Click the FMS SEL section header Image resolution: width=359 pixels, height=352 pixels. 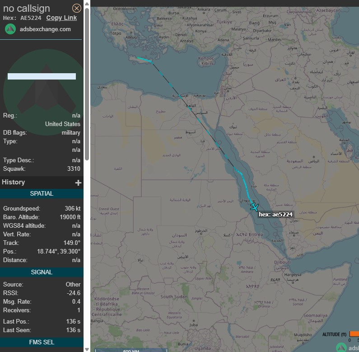pyautogui.click(x=42, y=342)
